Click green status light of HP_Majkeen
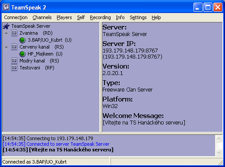Image resolution: width=225 pixels, height=167 pixels. pos(22,54)
